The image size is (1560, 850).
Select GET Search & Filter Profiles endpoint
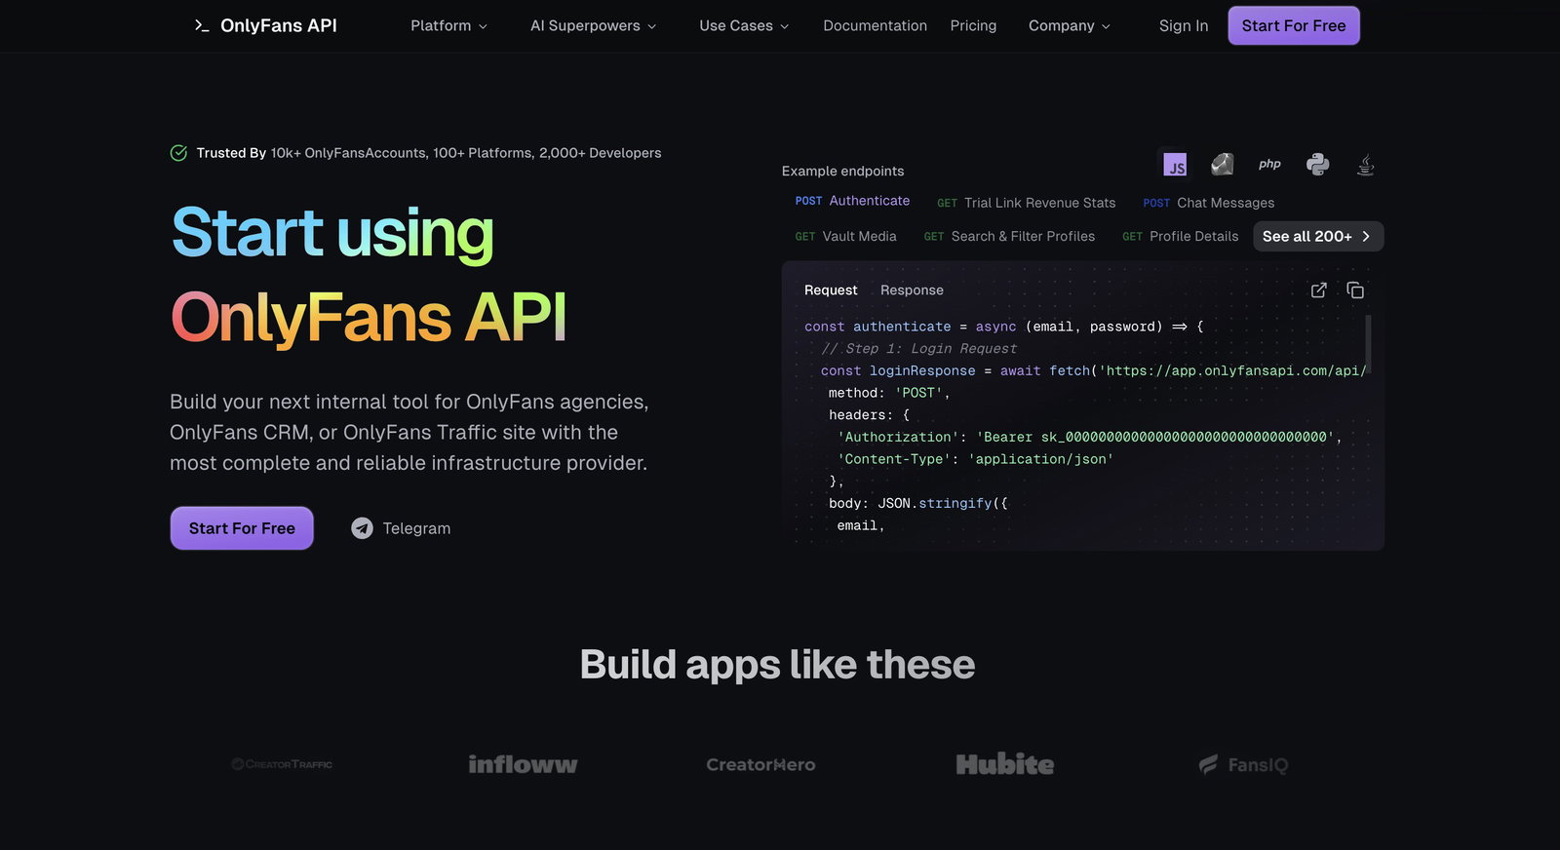1009,236
